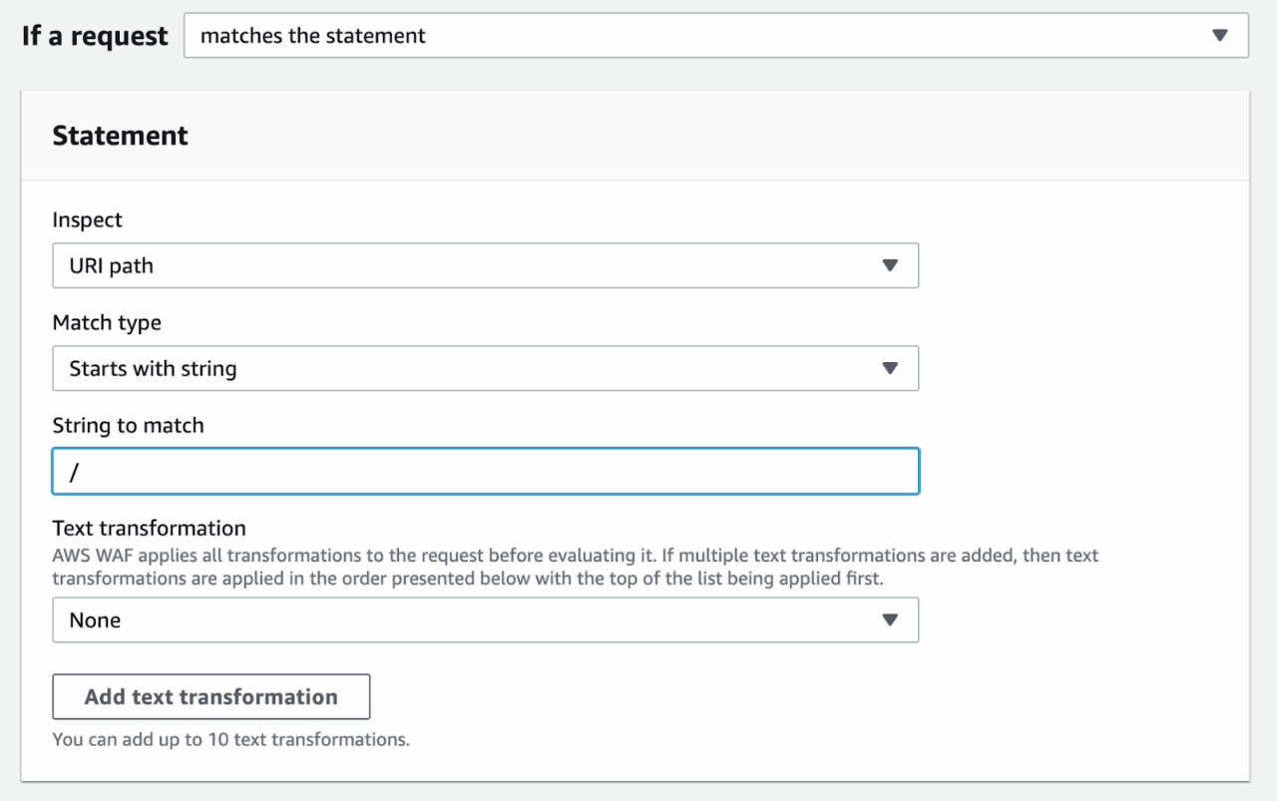Expand the Text transformation combo box
The image size is (1277, 801).
point(485,619)
